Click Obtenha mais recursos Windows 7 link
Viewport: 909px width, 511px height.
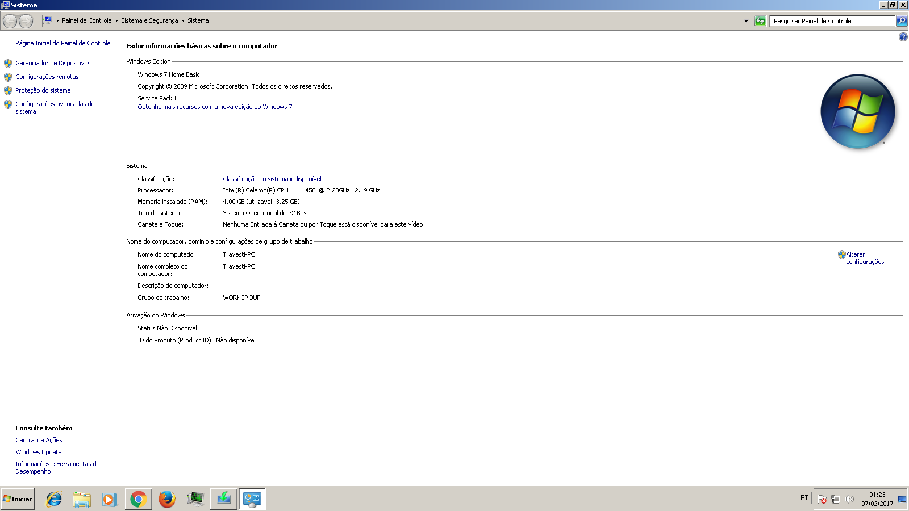tap(215, 107)
